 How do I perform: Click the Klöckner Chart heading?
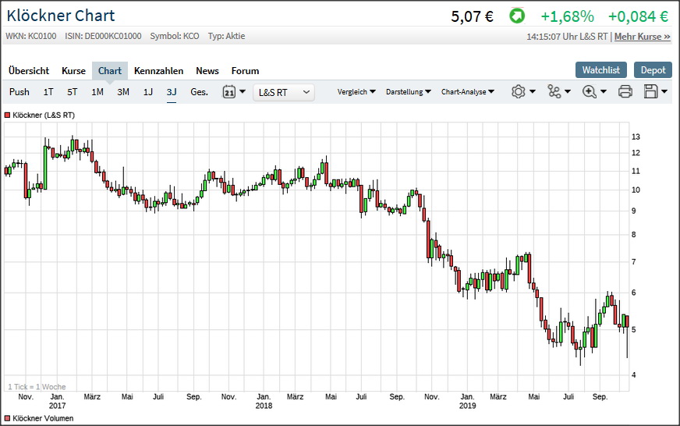[x=61, y=16]
